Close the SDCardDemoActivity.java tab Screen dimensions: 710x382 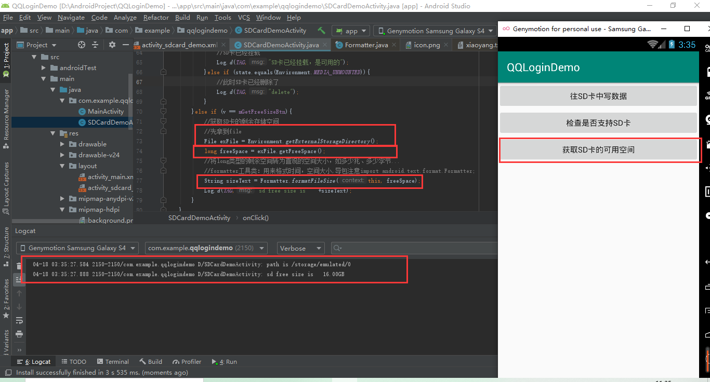click(x=325, y=45)
